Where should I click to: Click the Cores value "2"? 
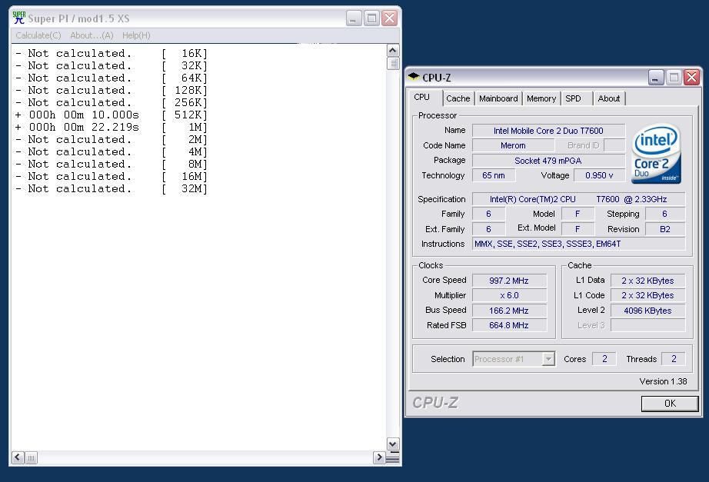[x=604, y=358]
